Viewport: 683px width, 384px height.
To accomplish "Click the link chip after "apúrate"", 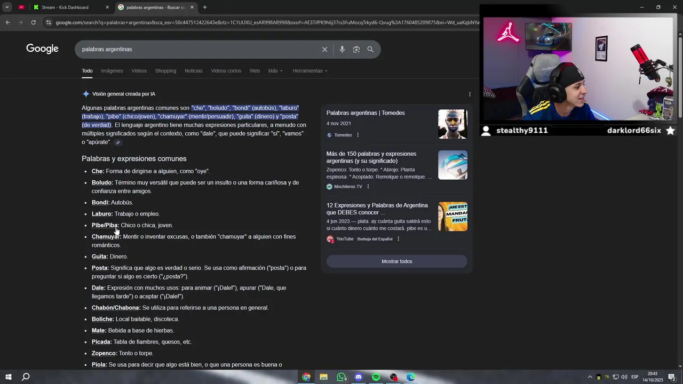I will [118, 142].
